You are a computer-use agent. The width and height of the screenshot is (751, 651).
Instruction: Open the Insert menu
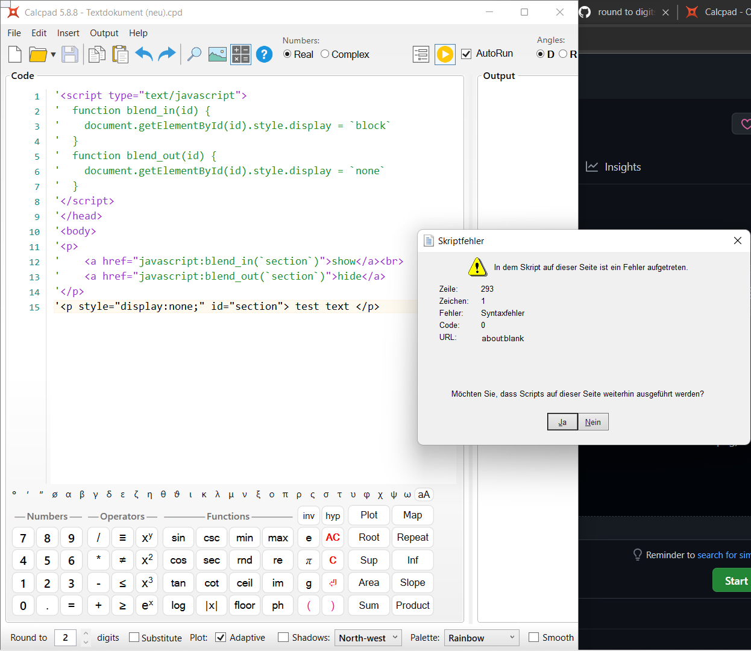click(68, 33)
